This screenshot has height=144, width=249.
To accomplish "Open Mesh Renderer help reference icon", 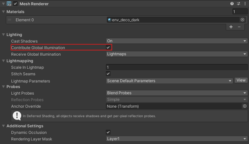I will (232, 4).
